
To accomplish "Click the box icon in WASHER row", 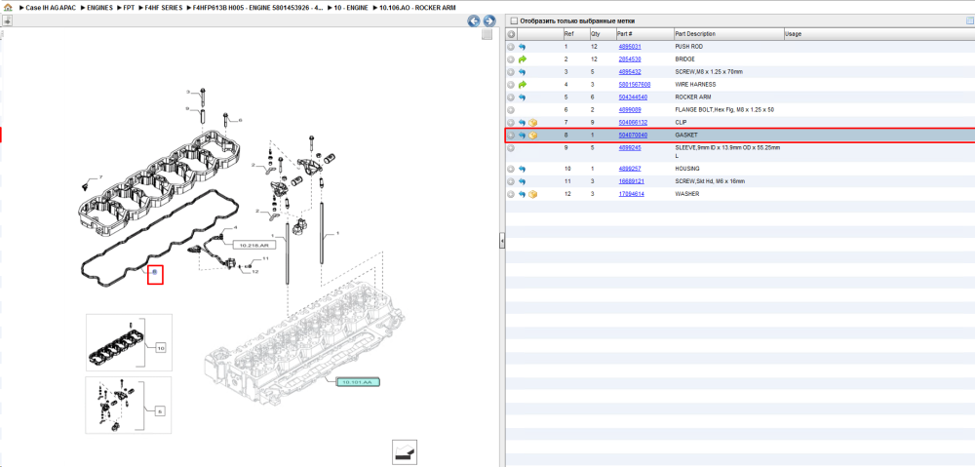I will click(x=533, y=194).
